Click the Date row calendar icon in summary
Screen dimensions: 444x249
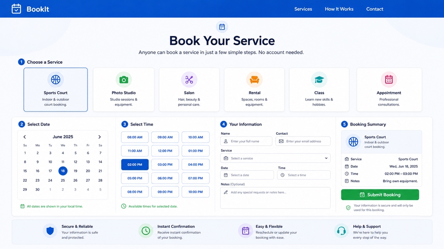tap(346, 166)
